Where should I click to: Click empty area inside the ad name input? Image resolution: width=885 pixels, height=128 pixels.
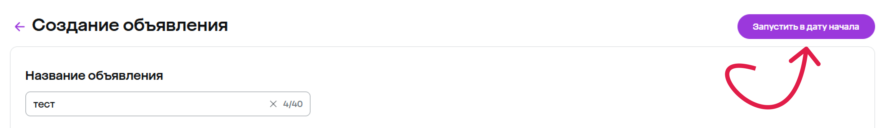(x=161, y=104)
